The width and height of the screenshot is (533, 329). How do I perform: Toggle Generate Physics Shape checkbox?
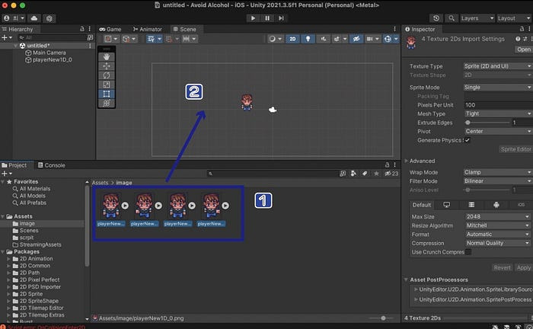468,140
